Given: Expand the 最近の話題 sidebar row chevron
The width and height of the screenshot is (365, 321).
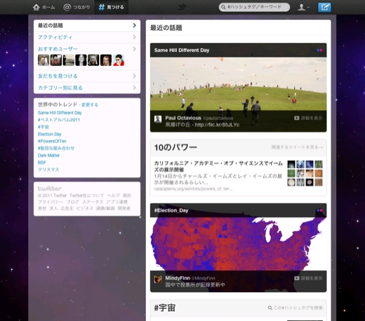Looking at the screenshot, I should [134, 25].
